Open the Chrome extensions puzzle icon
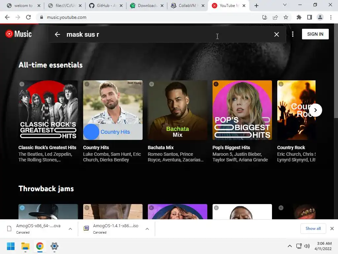The height and width of the screenshot is (254, 338). click(299, 17)
